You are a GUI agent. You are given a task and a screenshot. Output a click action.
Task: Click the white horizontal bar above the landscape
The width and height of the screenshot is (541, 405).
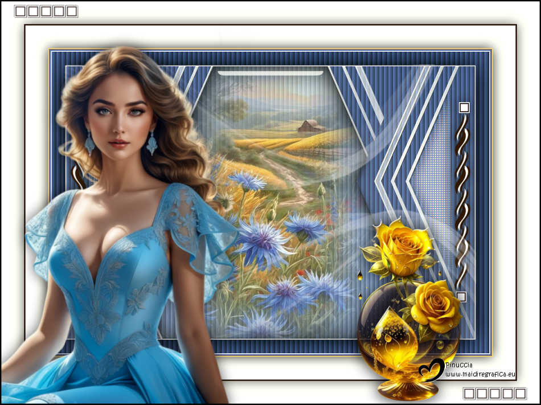(x=270, y=73)
